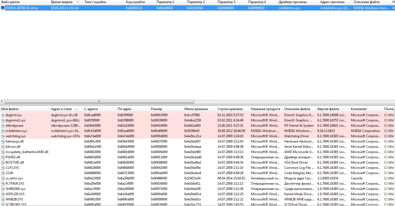The height and width of the screenshot is (206, 395).
Task: Click NVIDIA Corporation company cell
Action: click(365, 131)
